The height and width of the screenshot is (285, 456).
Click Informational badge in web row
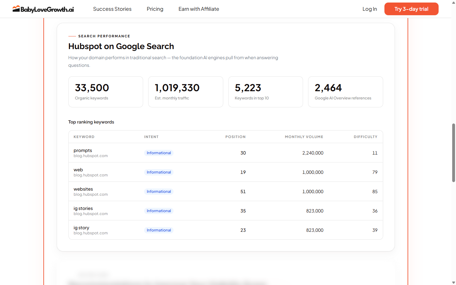tap(159, 172)
